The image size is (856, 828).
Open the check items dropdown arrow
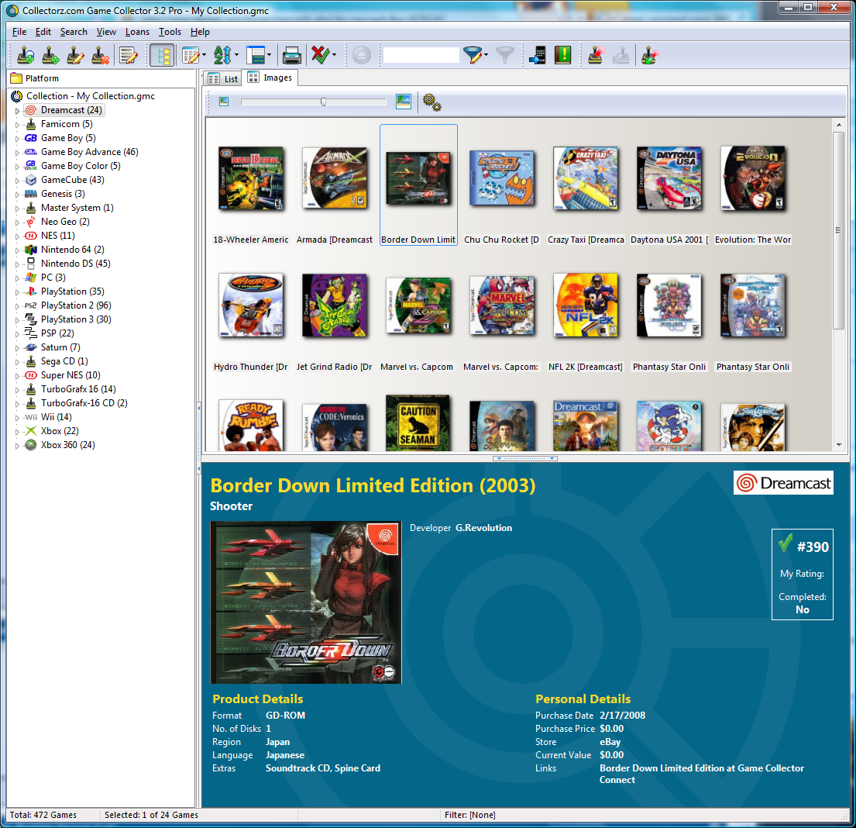point(334,55)
